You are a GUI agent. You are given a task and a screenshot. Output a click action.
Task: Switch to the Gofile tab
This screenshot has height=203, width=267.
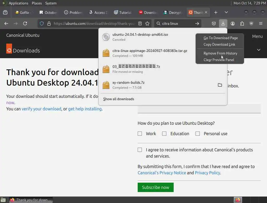pos(23,13)
